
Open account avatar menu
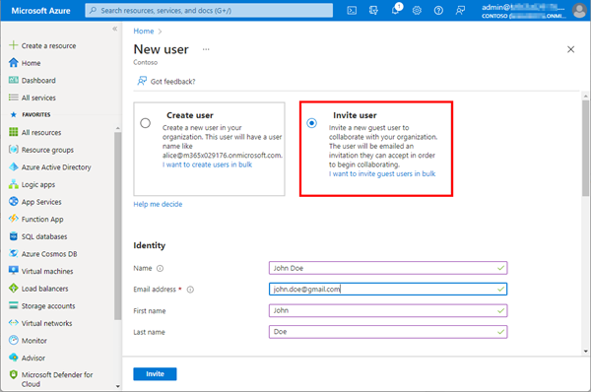579,10
